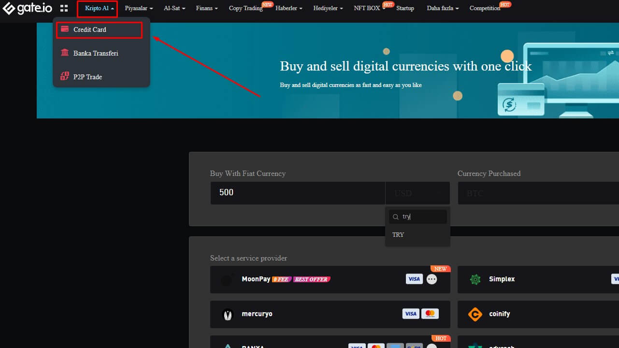
Task: Open the BTC purchased currency selector
Action: click(x=538, y=193)
